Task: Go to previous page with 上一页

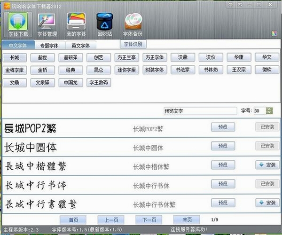Action: coord(111,219)
